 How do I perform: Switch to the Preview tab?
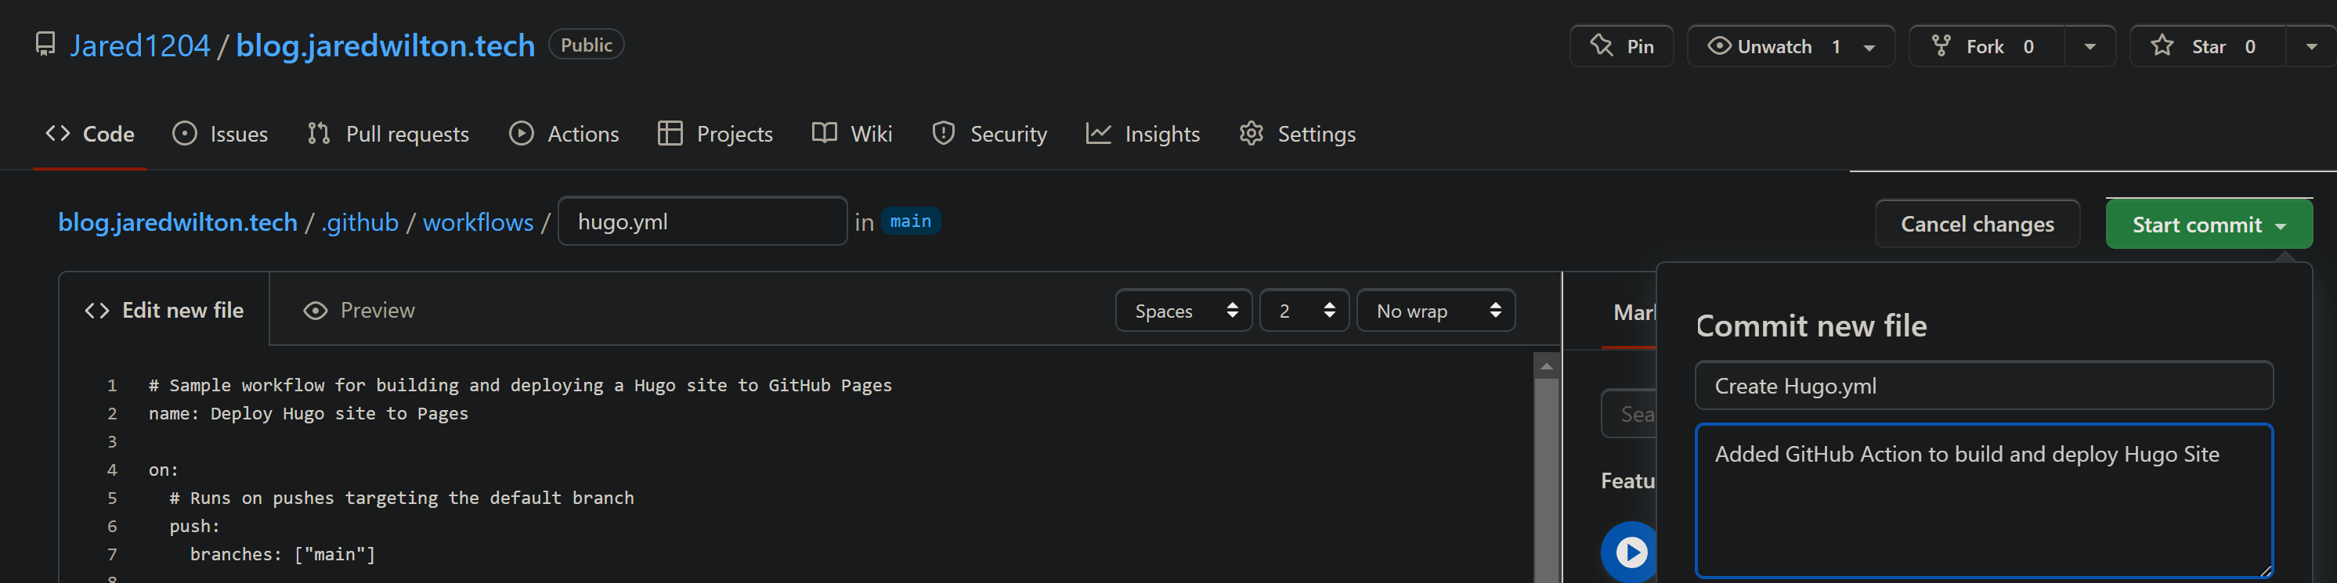click(359, 310)
